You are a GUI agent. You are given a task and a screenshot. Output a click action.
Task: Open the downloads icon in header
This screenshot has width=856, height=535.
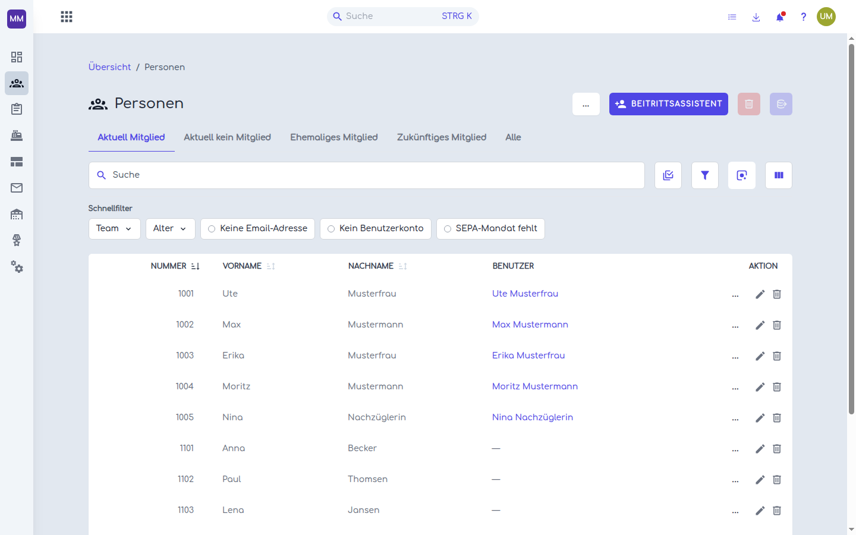pyautogui.click(x=756, y=17)
